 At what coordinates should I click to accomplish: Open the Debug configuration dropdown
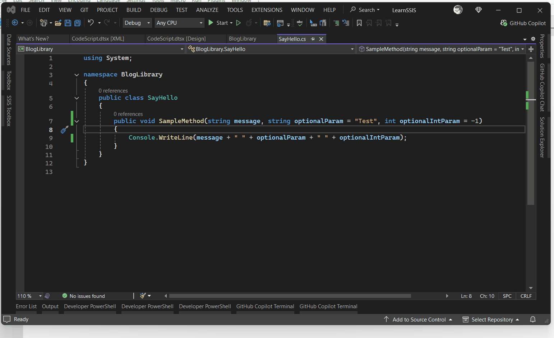coord(138,23)
